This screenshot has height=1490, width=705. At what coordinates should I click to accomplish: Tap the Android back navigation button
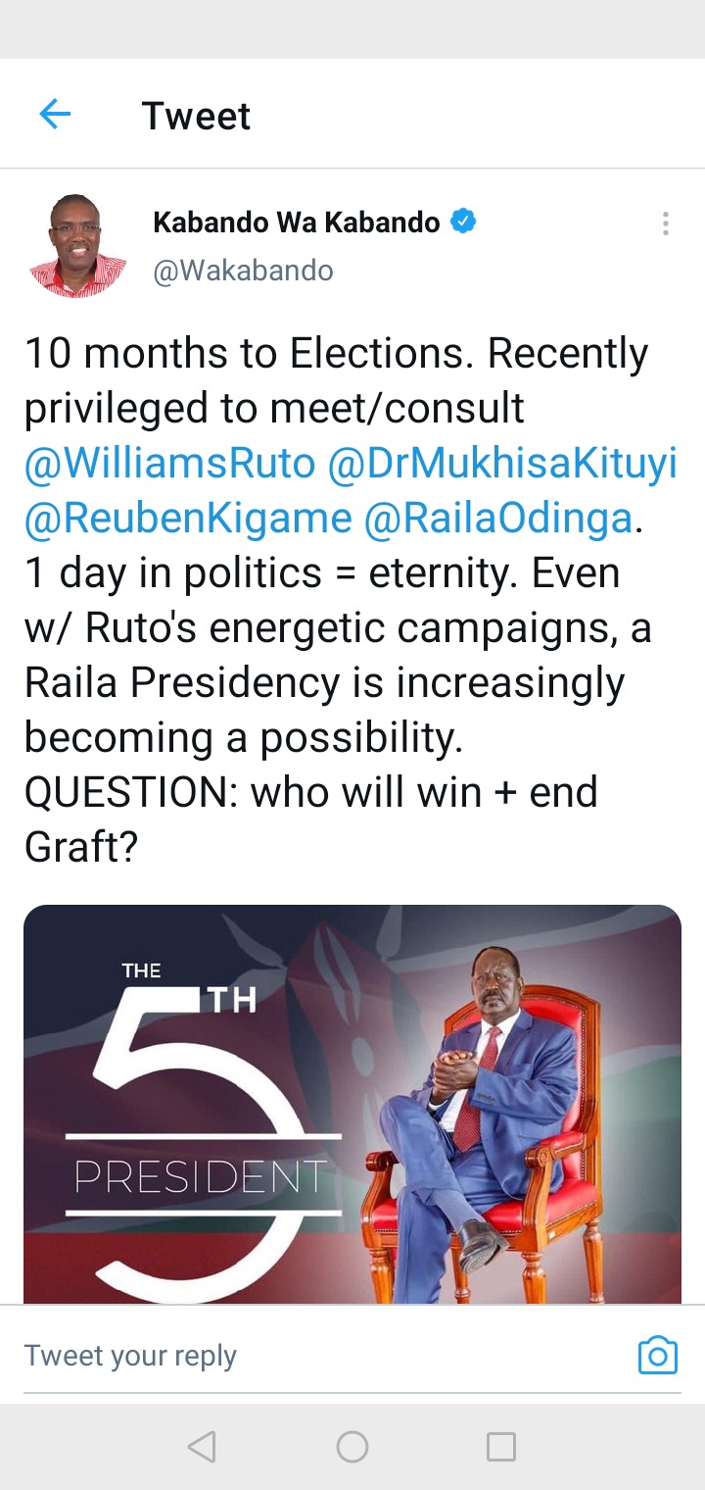202,1447
